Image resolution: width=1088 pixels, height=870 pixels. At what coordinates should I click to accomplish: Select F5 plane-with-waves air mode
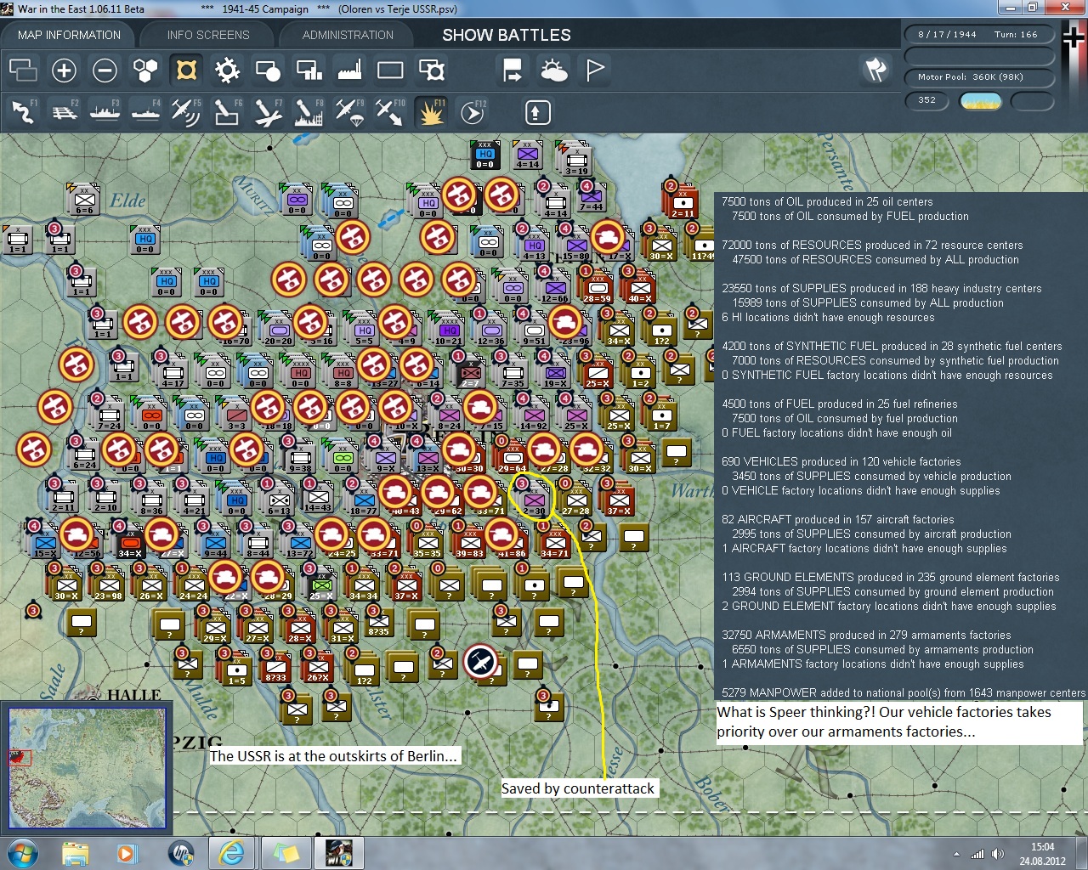(186, 111)
